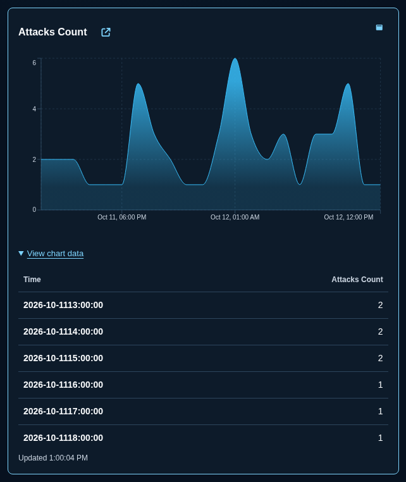The height and width of the screenshot is (482, 406).
Task: Select the 2026-10-1117:00:00 row
Action: 203,411
